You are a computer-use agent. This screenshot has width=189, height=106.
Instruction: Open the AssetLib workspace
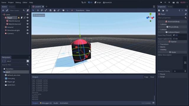tap(107, 2)
